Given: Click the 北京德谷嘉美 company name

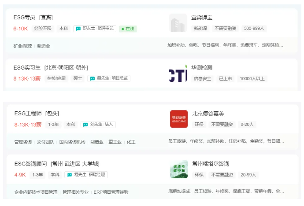Looking at the screenshot, I should tap(208, 114).
